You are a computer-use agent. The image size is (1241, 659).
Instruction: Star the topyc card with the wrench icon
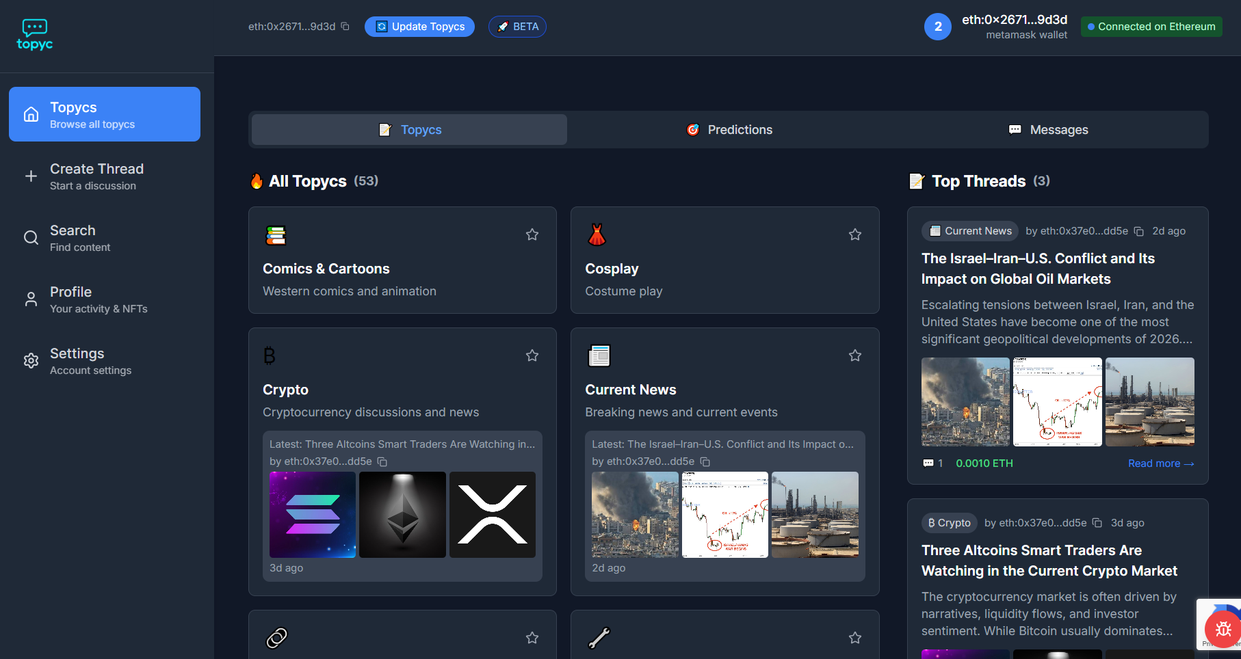[855, 638]
